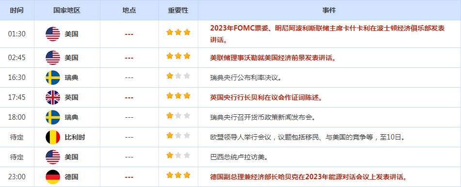Click the one-star rating in the 比利时 row

(178, 136)
